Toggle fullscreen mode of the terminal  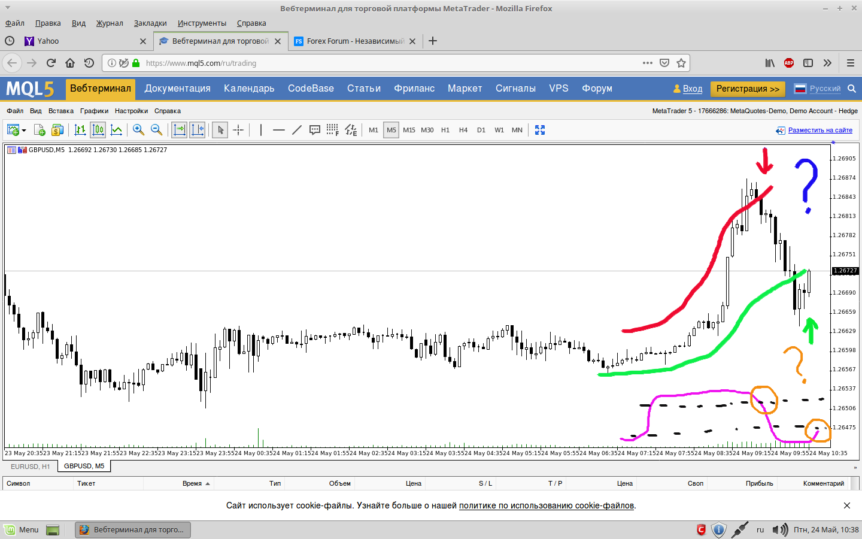point(540,130)
